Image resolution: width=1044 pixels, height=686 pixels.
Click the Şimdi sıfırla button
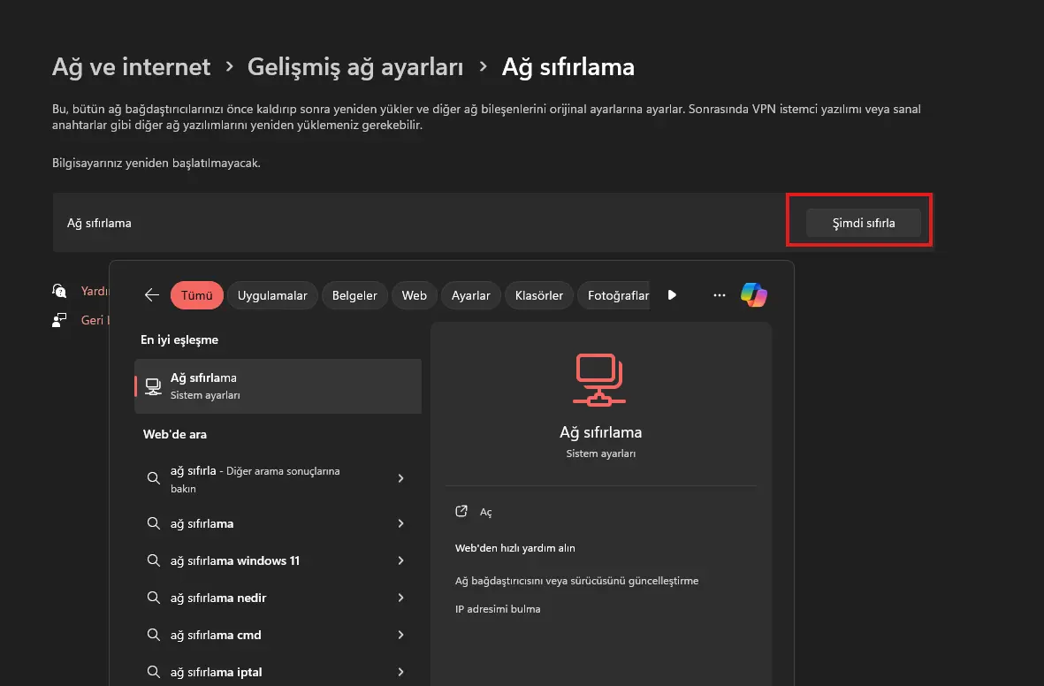click(863, 223)
